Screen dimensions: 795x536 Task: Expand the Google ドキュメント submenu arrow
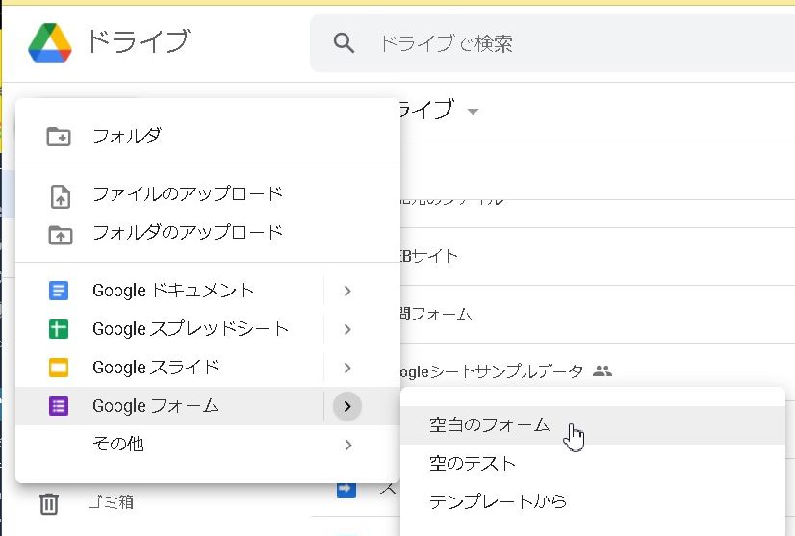(x=347, y=291)
